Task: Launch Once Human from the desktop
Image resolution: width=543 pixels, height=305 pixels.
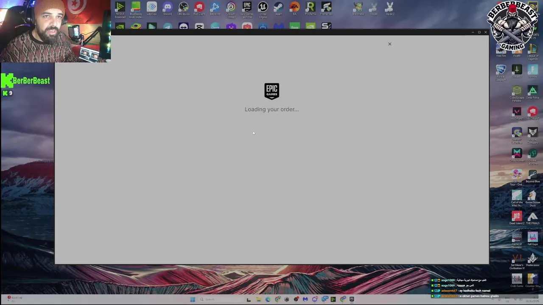Action: tap(517, 155)
